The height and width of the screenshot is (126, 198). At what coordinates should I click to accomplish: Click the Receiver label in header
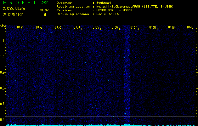pos(64,10)
